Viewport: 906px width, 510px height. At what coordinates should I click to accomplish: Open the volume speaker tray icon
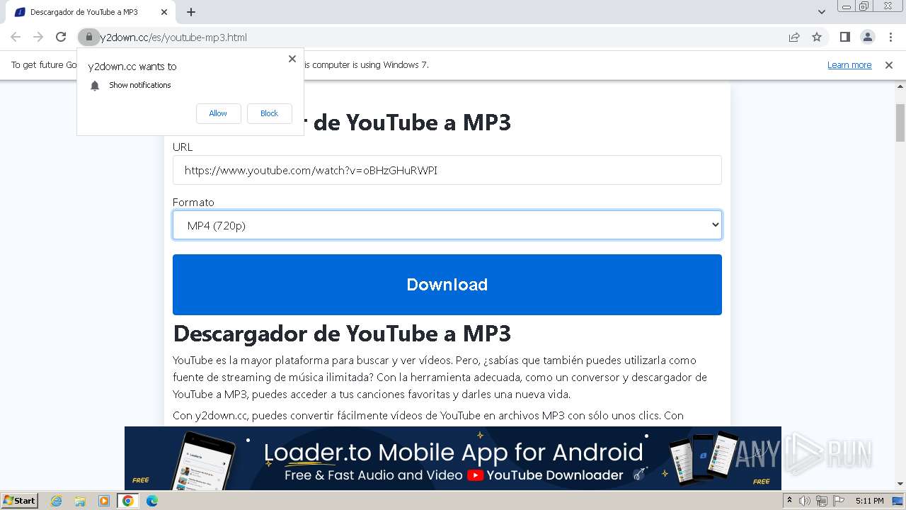click(x=805, y=501)
